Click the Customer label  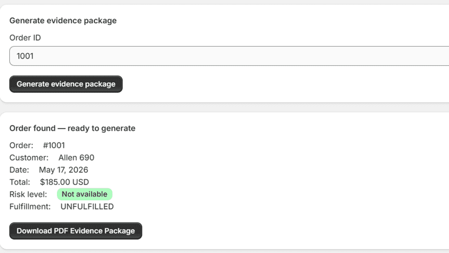click(x=29, y=157)
